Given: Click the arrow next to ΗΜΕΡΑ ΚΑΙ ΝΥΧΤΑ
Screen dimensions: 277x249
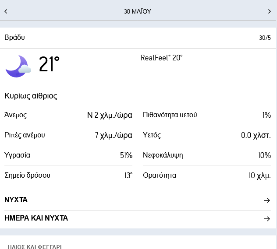Looking at the screenshot, I should click(x=267, y=219).
